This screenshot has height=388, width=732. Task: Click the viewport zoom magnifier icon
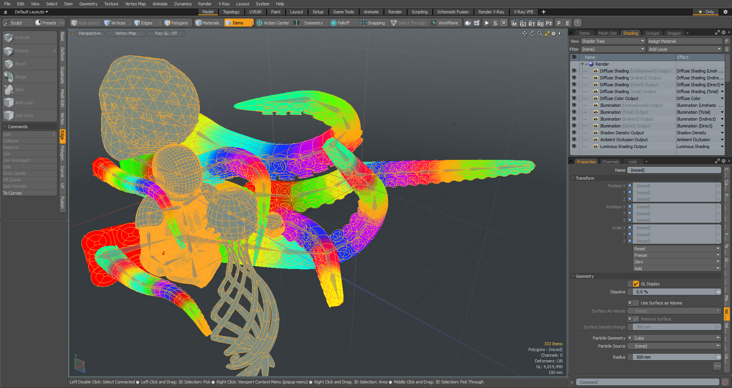(x=540, y=34)
